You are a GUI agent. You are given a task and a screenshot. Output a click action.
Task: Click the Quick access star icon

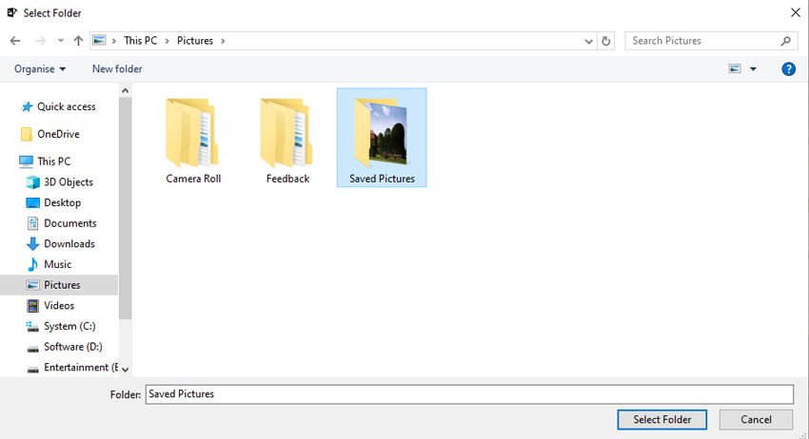(27, 106)
